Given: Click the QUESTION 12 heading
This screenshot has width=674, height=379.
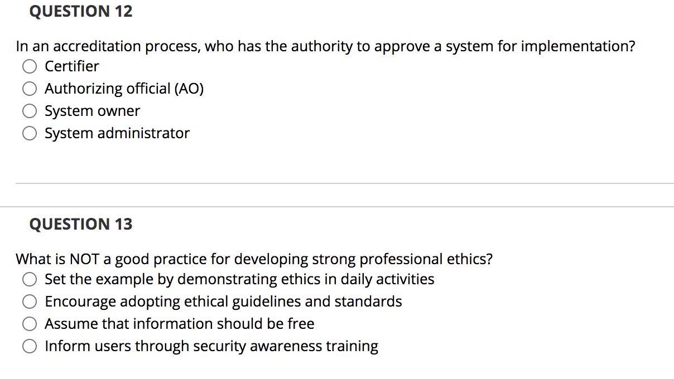Looking at the screenshot, I should point(81,12).
